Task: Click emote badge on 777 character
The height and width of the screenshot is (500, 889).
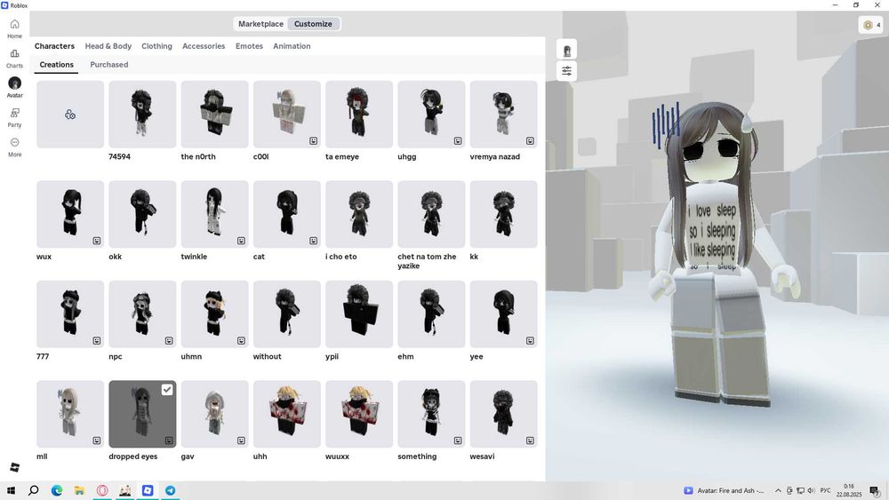Action: (x=97, y=340)
